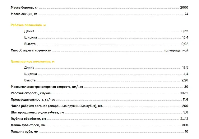Image resolution: width=199 pixels, height=139 pixels.
Task: Click the working height value 0,92
Action: pos(185,44)
